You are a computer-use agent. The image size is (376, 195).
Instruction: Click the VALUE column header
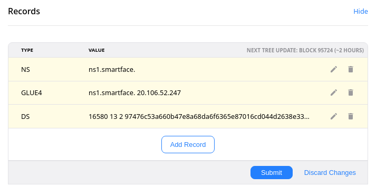pyautogui.click(x=97, y=50)
